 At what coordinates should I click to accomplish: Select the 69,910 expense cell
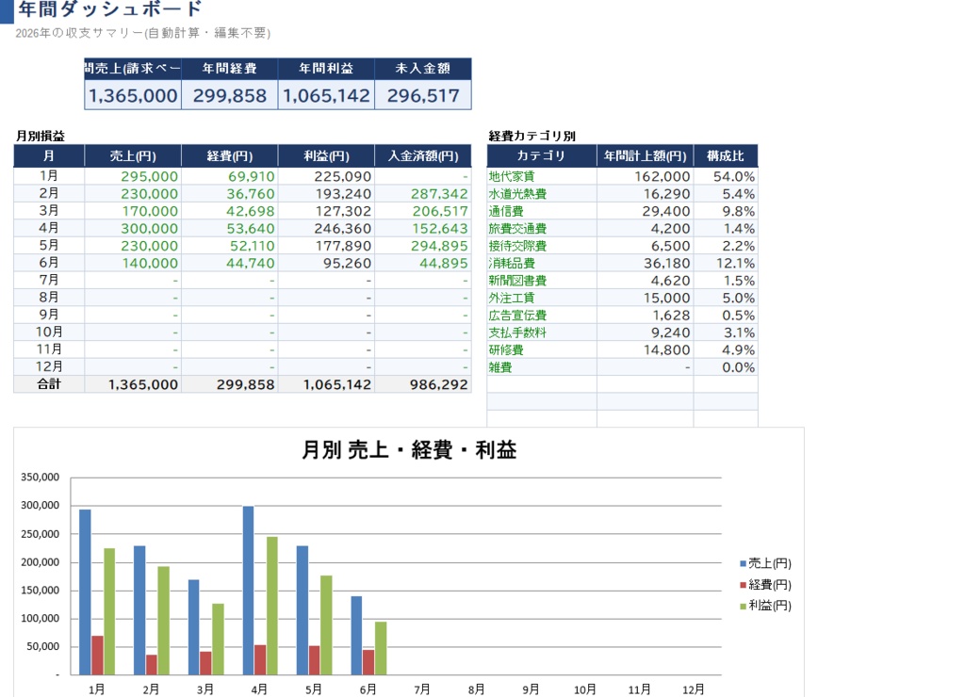pos(230,176)
